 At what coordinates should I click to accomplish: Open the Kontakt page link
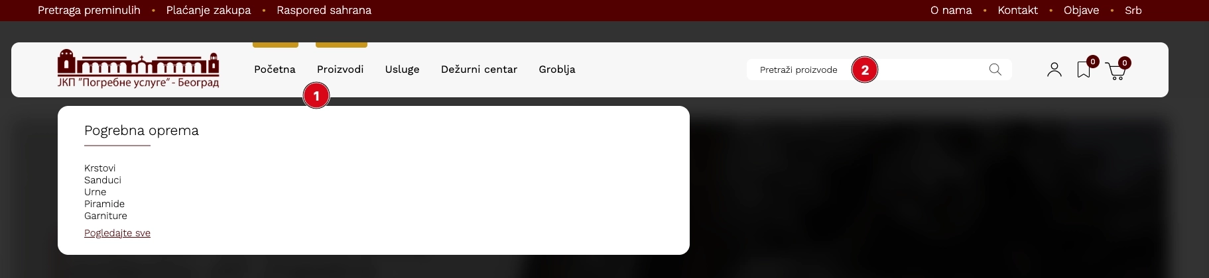pyautogui.click(x=1018, y=10)
